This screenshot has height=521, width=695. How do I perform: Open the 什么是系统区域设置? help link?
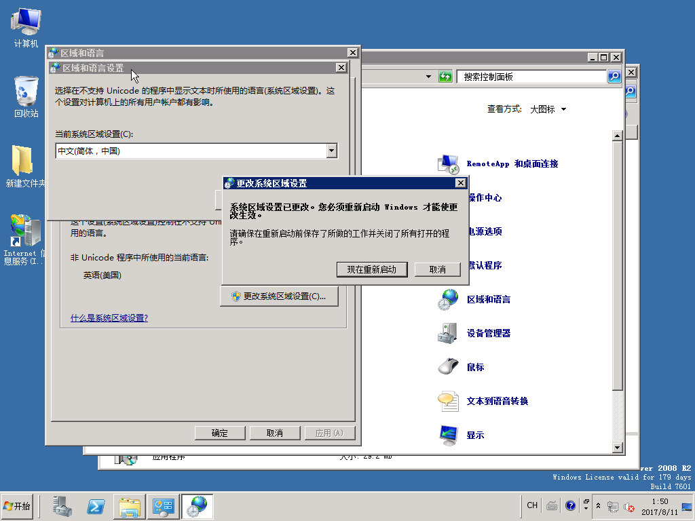pyautogui.click(x=109, y=317)
